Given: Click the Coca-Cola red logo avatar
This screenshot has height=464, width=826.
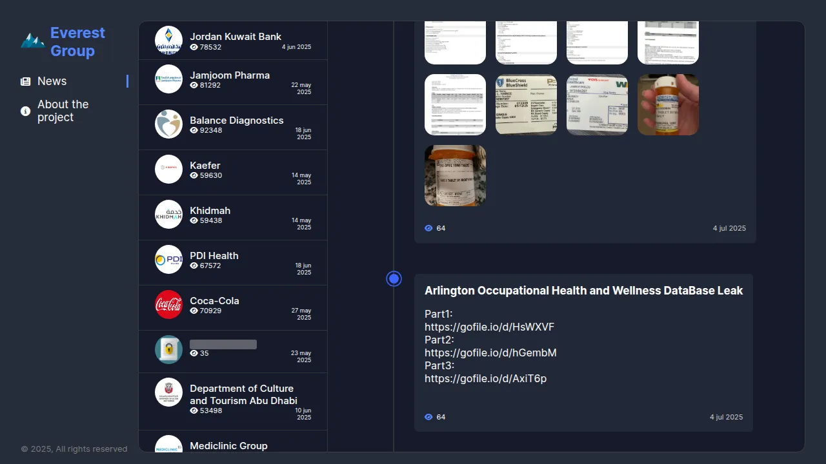Looking at the screenshot, I should [168, 304].
